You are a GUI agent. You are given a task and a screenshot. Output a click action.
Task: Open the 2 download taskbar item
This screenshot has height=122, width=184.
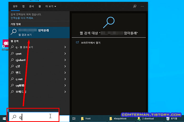tap(146, 119)
